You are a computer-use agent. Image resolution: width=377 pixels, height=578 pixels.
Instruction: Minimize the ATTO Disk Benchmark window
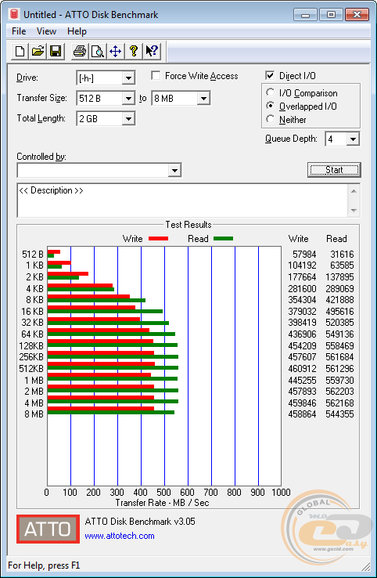[305, 15]
